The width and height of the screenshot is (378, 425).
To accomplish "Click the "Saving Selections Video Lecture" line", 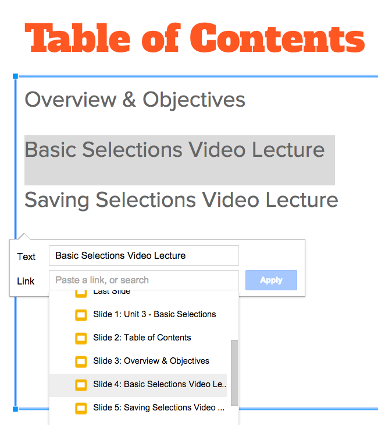I will pyautogui.click(x=181, y=200).
